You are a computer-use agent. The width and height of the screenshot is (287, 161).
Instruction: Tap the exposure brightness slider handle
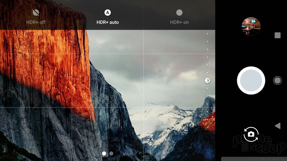[207, 80]
